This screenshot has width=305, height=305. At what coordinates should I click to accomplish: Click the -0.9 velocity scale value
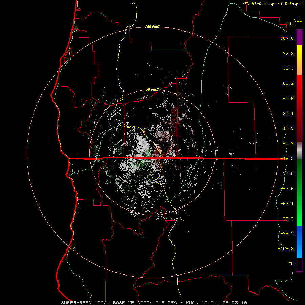click(x=288, y=144)
